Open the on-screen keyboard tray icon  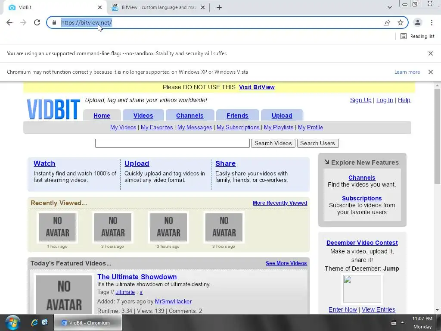click(394, 323)
